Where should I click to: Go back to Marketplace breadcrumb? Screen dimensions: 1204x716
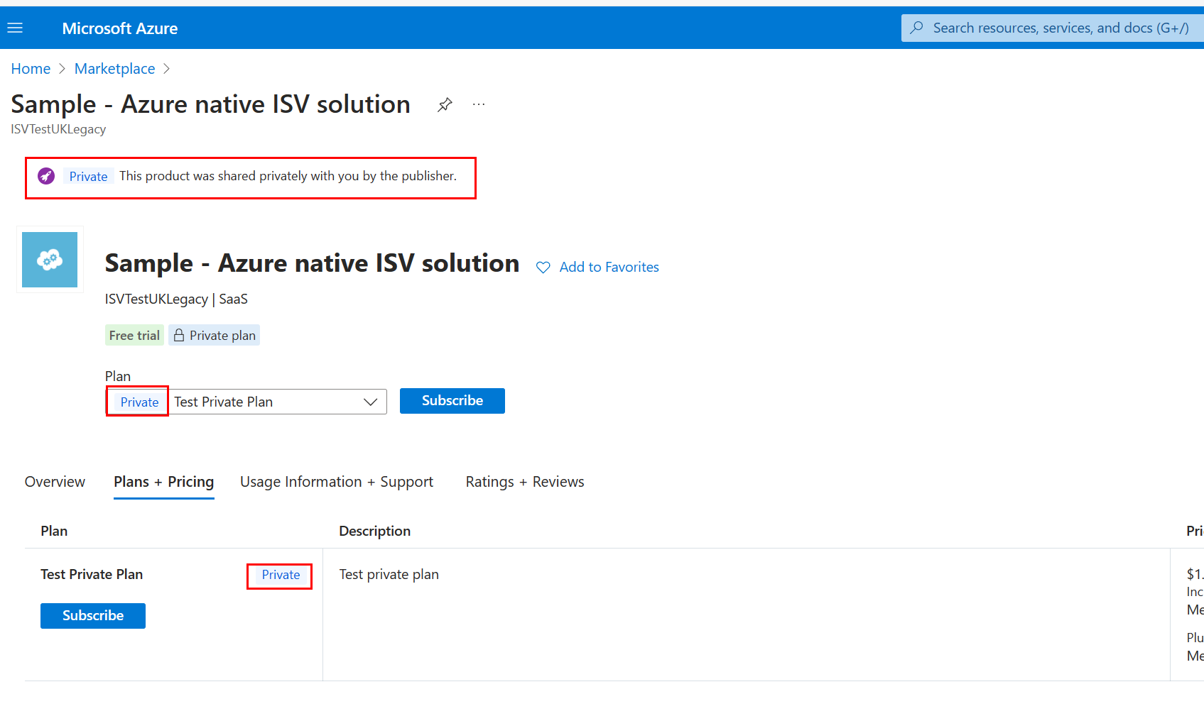click(x=114, y=69)
